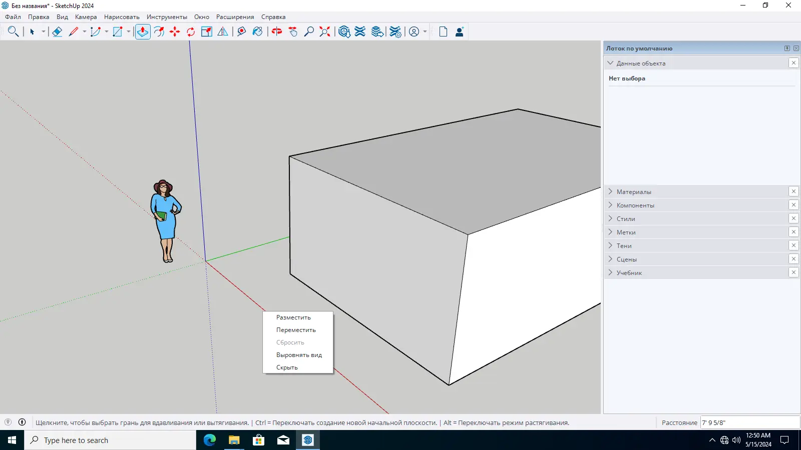Activate the Orbit camera tool
801x450 pixels.
pos(277,32)
